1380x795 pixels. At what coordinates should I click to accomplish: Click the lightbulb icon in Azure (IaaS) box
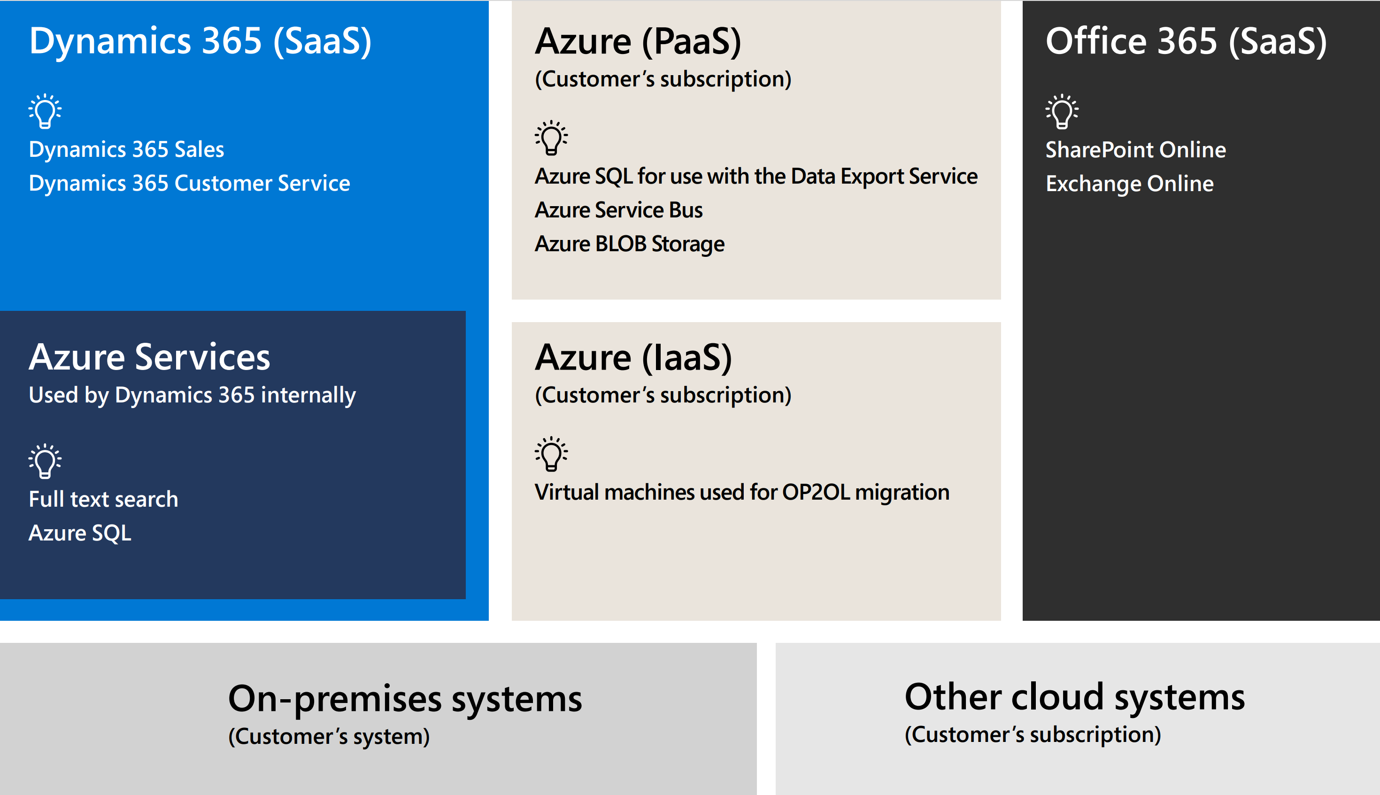551,453
